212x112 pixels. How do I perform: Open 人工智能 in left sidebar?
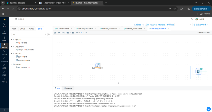[x=4, y=53]
